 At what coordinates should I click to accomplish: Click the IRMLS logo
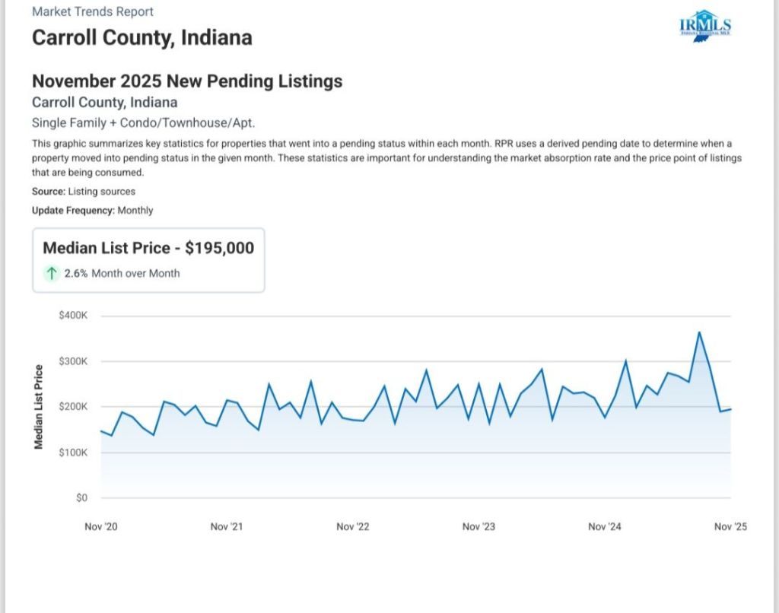[x=705, y=26]
